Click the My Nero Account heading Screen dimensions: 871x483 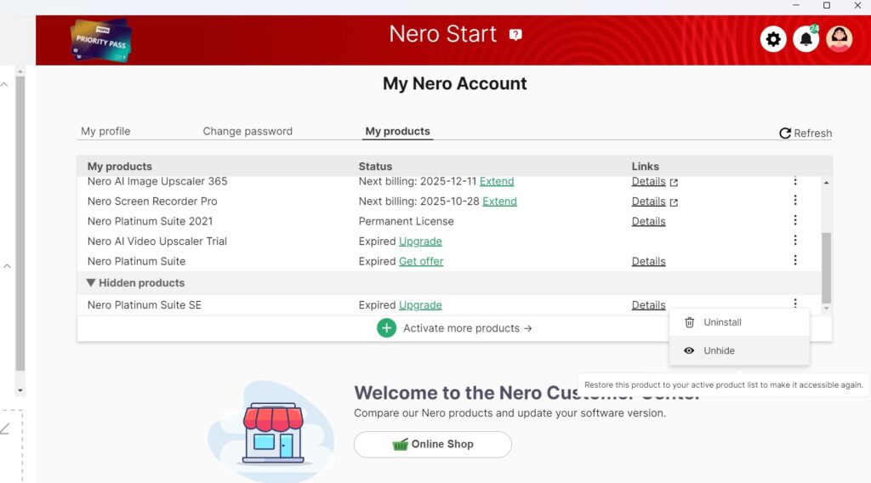(x=454, y=84)
